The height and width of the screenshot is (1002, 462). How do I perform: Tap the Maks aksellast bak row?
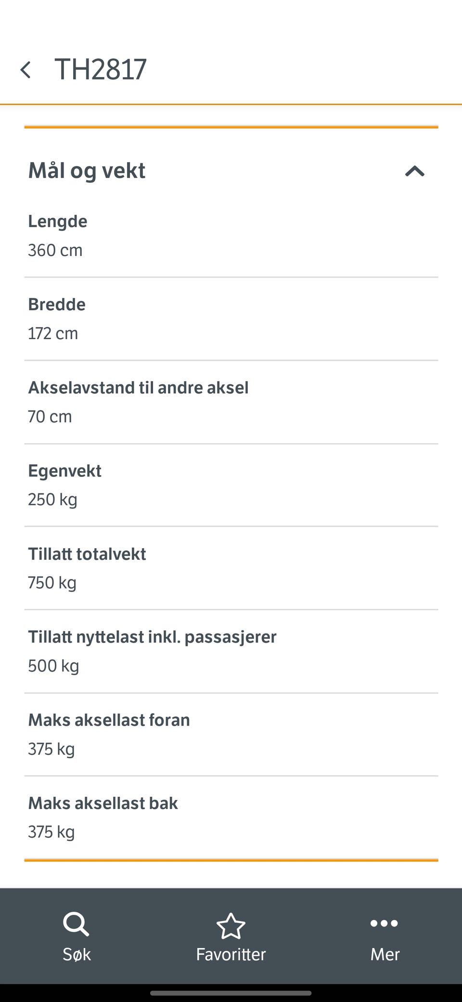tap(231, 817)
